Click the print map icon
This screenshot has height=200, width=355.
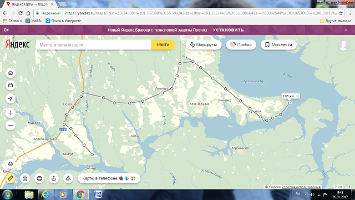pyautogui.click(x=39, y=178)
